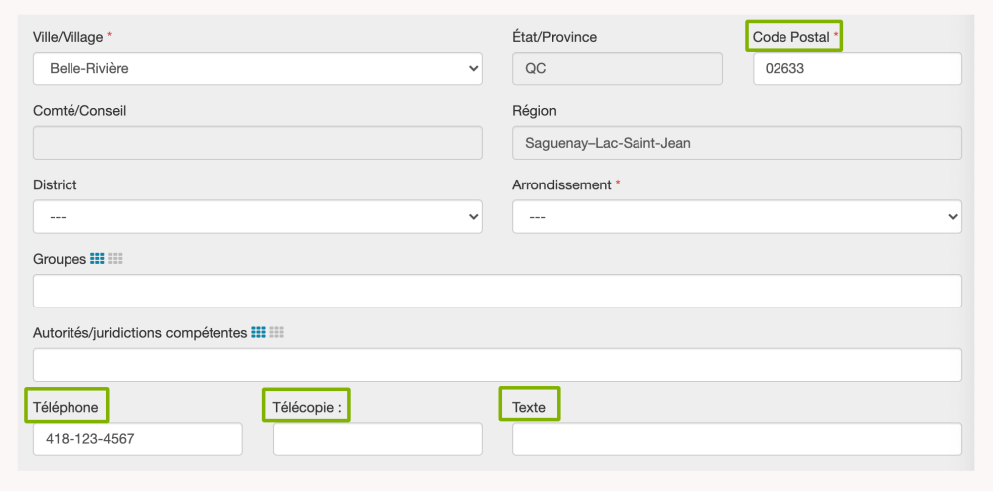The image size is (993, 491).
Task: Click the disabled Comté/Conseil field
Action: coord(257,143)
